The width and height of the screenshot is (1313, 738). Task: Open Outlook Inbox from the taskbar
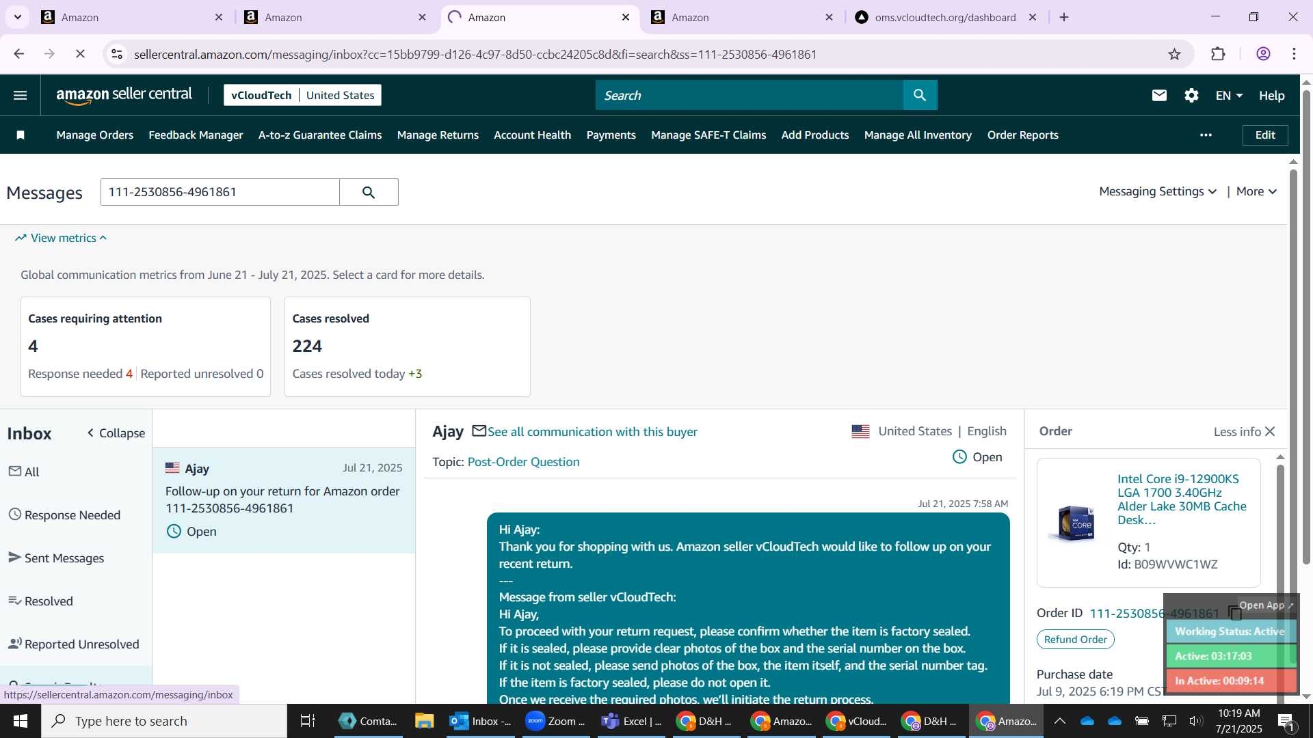point(480,721)
